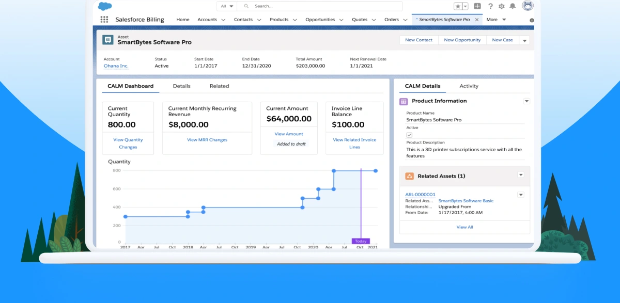Screen dimensions: 620x303
Task: Click the New Contact button
Action: point(419,40)
